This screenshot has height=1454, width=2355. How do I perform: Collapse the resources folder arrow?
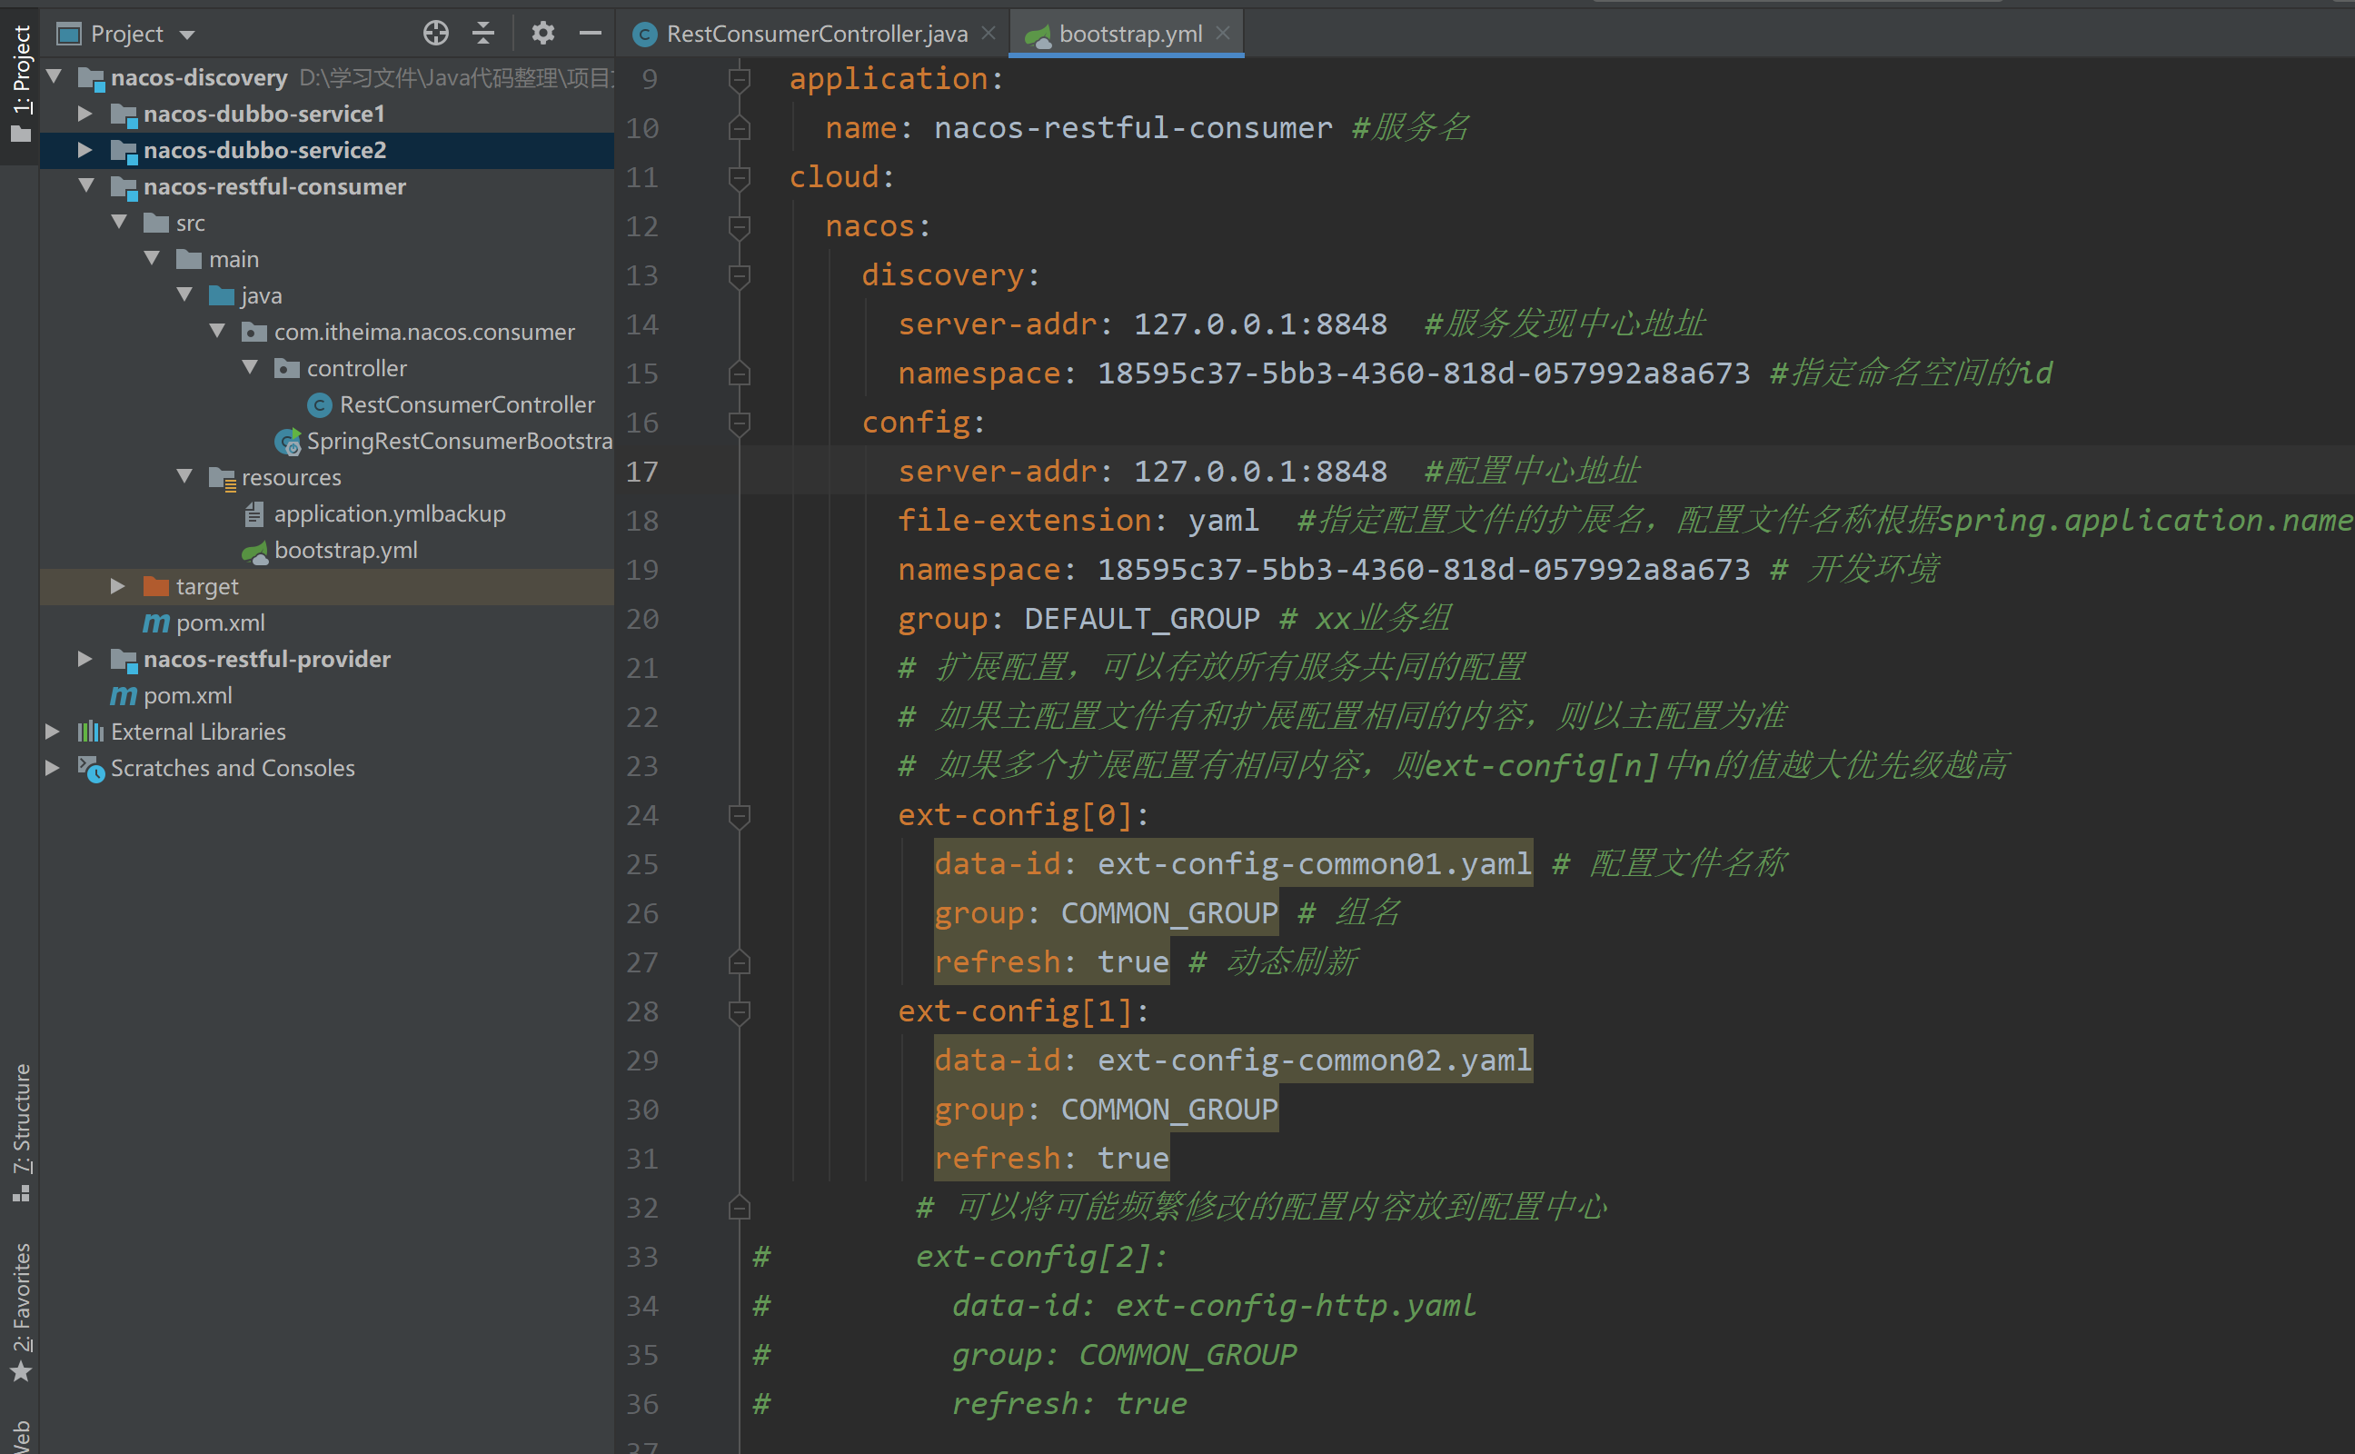pyautogui.click(x=184, y=476)
